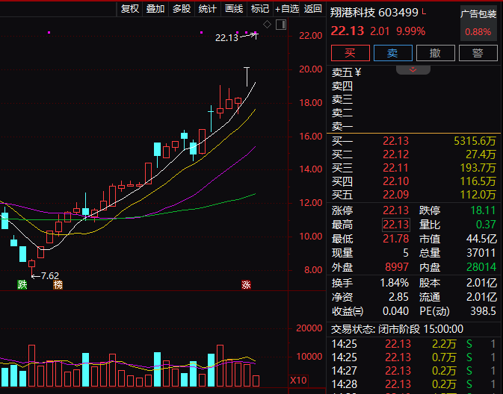The image size is (503, 394).
Task: Select the 买五 price 22.09
Action: point(396,195)
